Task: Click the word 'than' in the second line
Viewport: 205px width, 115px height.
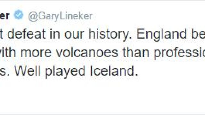Action: coord(136,52)
